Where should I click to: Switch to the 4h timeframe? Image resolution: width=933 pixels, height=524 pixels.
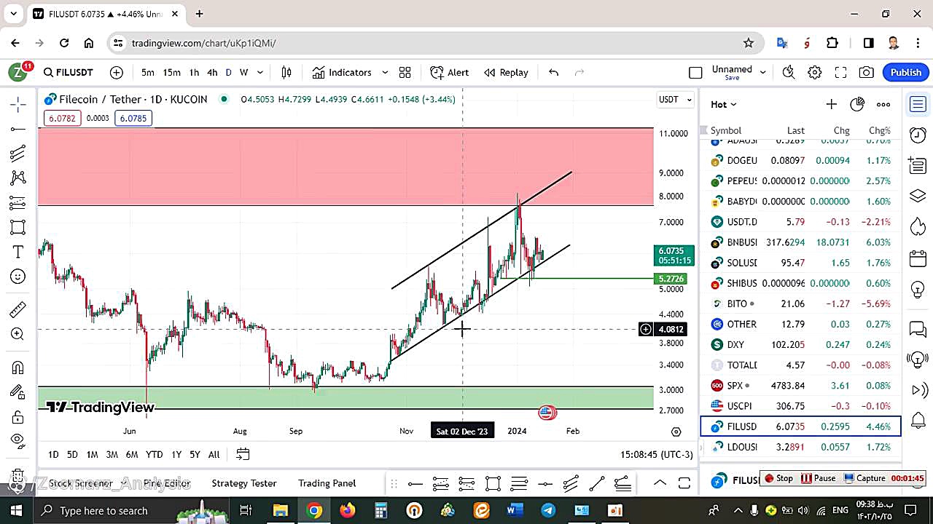pyautogui.click(x=212, y=72)
